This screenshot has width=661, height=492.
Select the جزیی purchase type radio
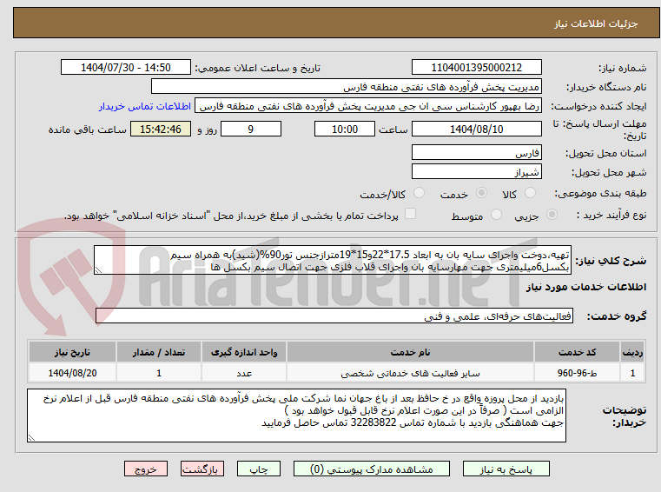click(x=552, y=215)
